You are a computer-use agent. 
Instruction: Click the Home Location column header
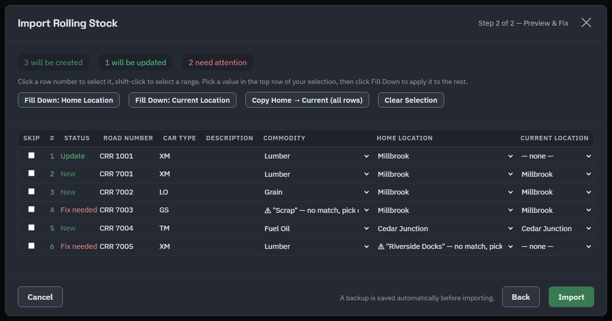[404, 138]
